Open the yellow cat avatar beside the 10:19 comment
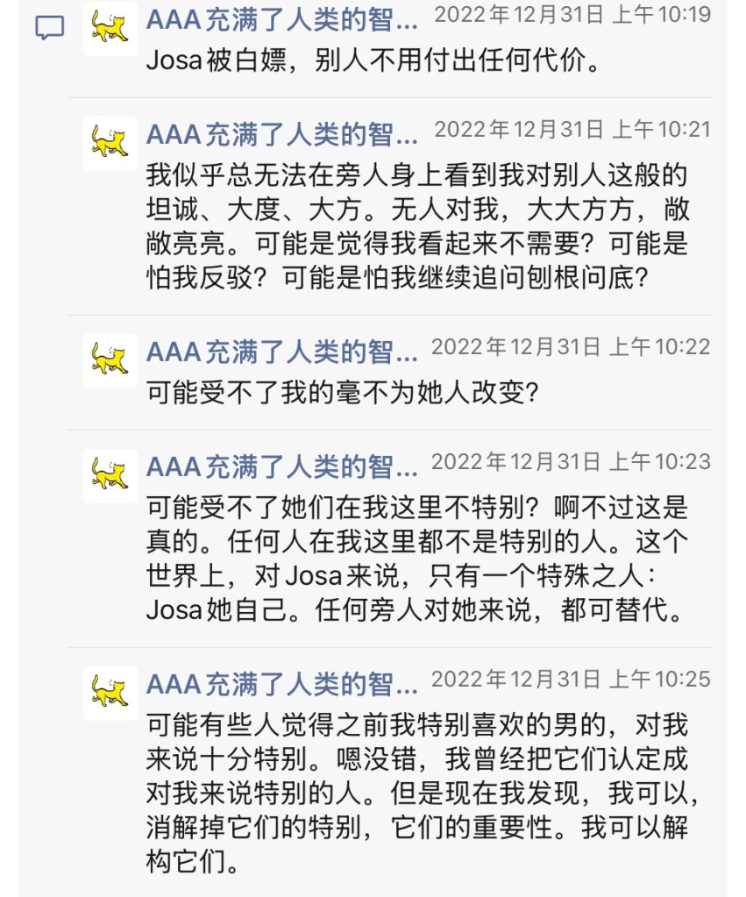 tap(110, 28)
